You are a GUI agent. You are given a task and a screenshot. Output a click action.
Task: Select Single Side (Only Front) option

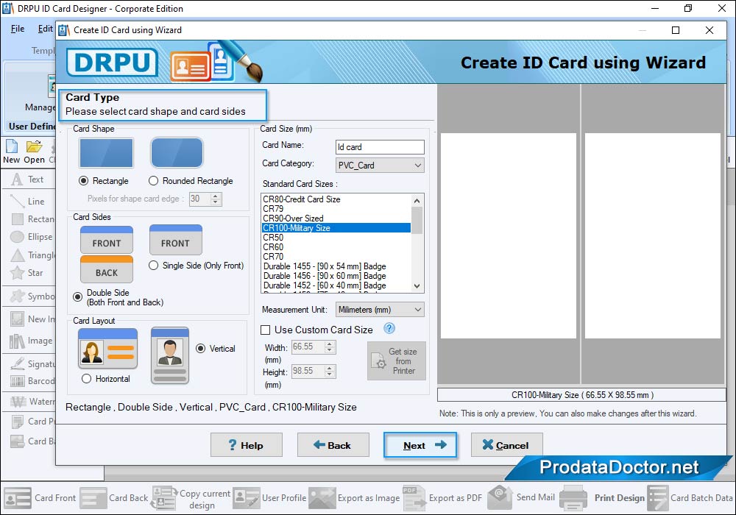(x=153, y=266)
